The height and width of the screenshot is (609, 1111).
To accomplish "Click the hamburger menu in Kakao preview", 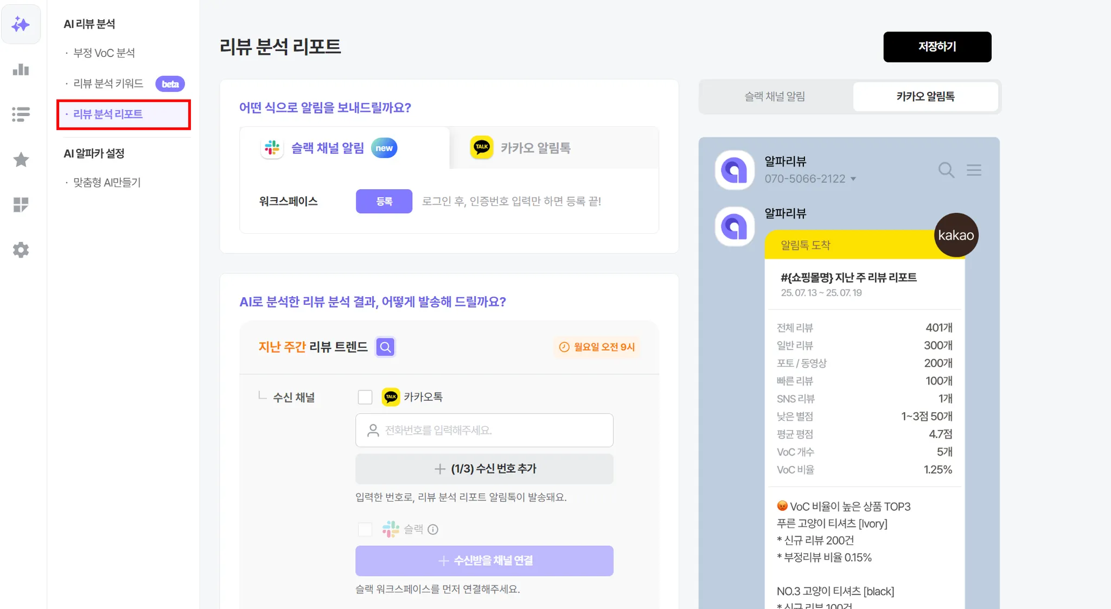I will point(974,170).
